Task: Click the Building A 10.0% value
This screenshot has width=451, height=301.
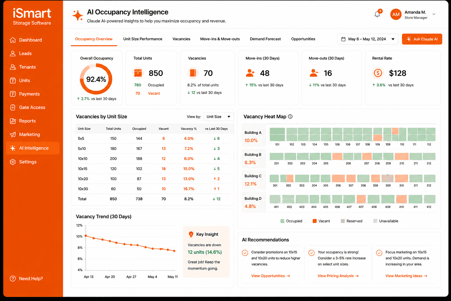Action: tap(251, 141)
